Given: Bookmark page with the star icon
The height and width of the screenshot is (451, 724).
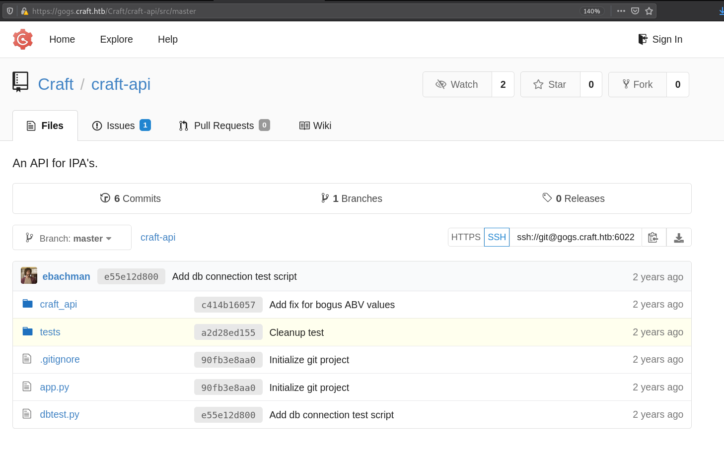Looking at the screenshot, I should pos(649,11).
